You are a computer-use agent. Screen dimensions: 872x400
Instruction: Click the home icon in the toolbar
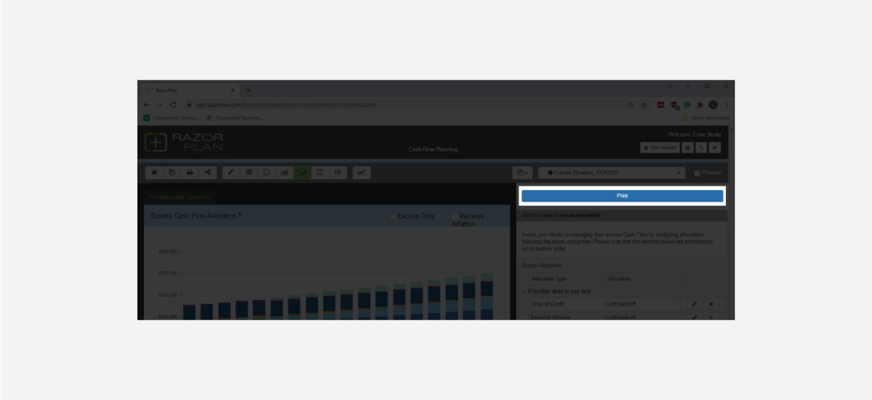point(154,173)
